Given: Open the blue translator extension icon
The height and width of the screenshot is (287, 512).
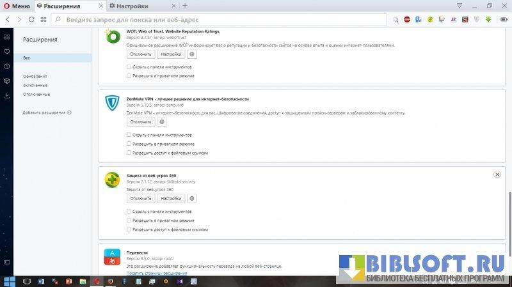Looking at the screenshot, I should click(419, 20).
